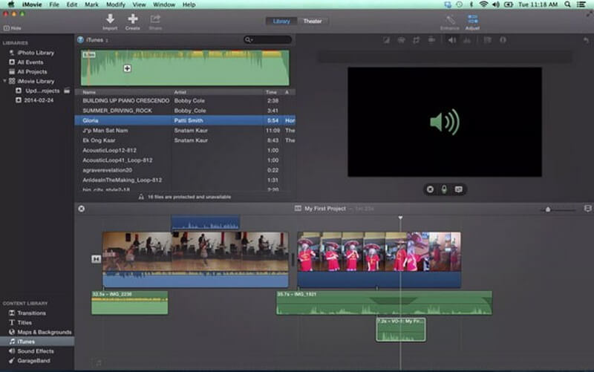Open Spotlight search in the menu bar
Image resolution: width=594 pixels, height=372 pixels.
567,4
